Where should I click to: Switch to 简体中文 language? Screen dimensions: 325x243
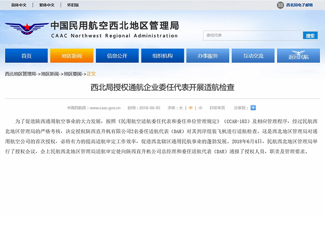(19, 5)
